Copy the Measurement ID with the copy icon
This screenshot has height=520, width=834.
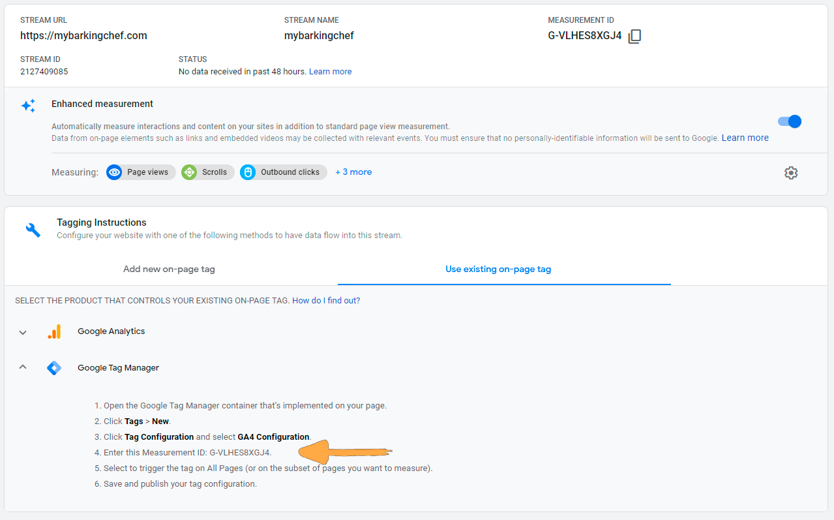(634, 37)
